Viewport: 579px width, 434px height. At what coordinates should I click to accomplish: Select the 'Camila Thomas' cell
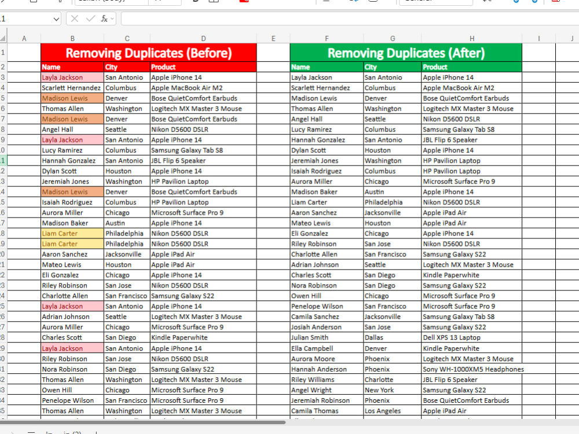[x=327, y=411]
